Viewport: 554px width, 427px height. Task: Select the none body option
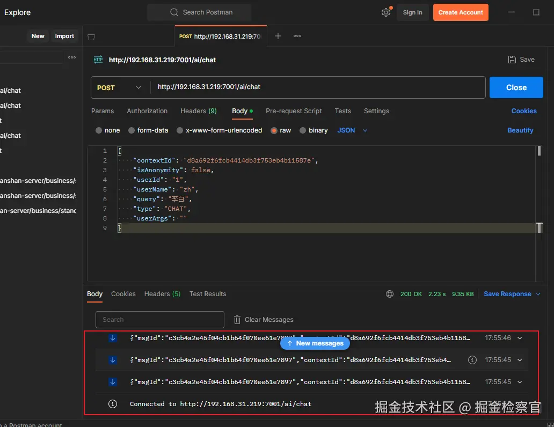click(99, 130)
